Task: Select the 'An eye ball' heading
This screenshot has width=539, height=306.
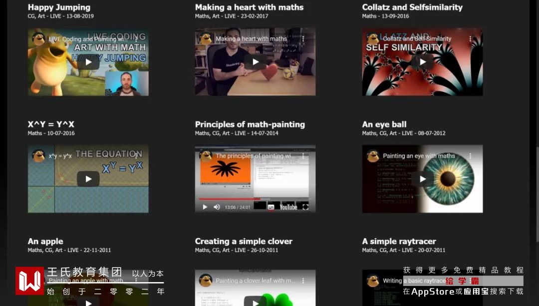Action: coord(384,124)
